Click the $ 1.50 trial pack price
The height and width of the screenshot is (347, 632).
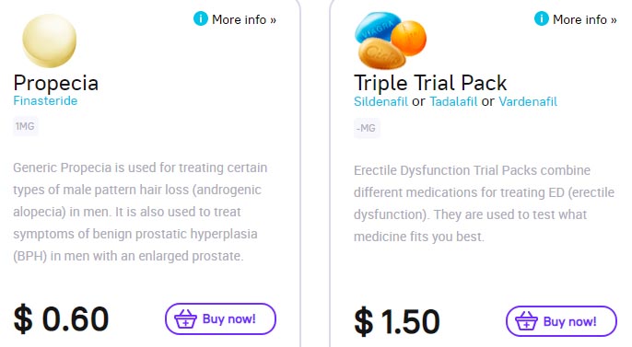[396, 321]
